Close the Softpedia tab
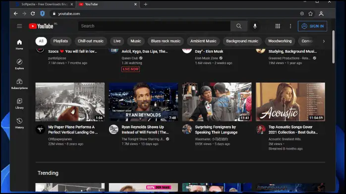Viewport: 346px width, 194px height. 72,4
